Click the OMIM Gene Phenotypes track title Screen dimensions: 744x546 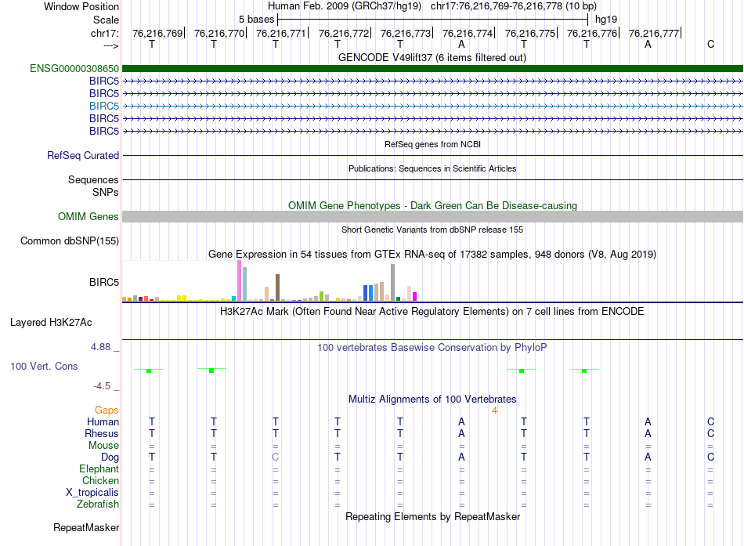(432, 205)
